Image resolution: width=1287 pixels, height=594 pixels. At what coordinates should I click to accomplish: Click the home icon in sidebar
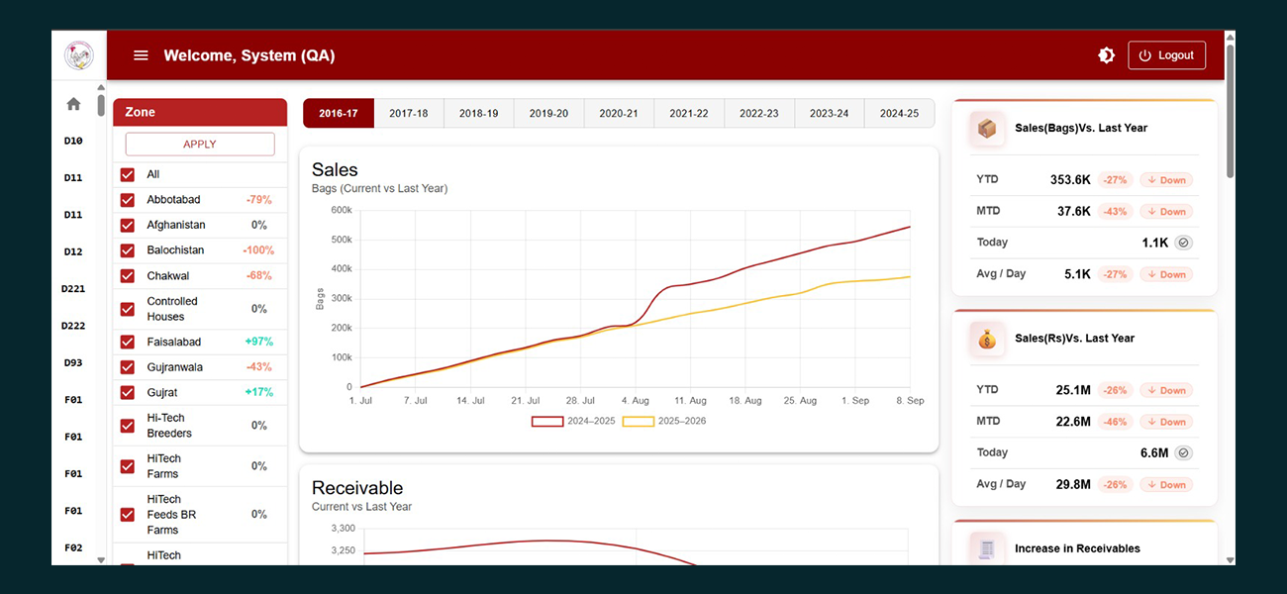click(73, 104)
